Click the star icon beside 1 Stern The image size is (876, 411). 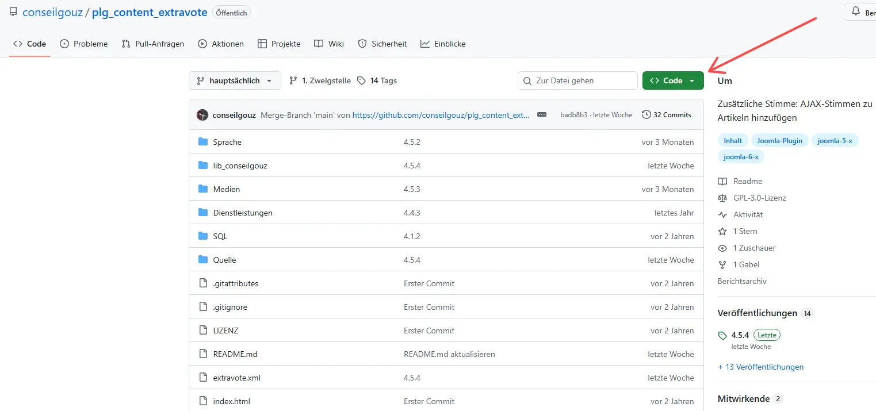(722, 231)
